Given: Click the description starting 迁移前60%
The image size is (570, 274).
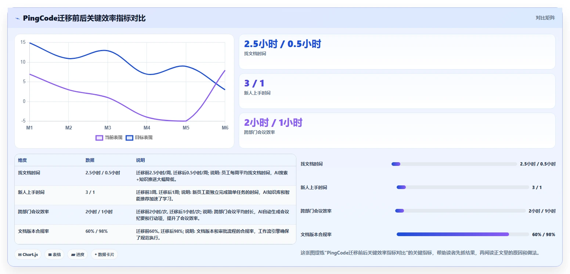Looking at the screenshot, I should click(213, 235).
